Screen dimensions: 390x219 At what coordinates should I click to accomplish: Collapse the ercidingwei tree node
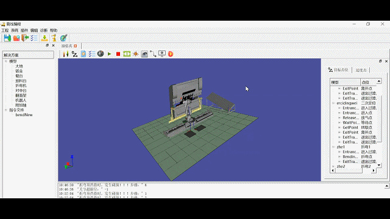pos(333,103)
